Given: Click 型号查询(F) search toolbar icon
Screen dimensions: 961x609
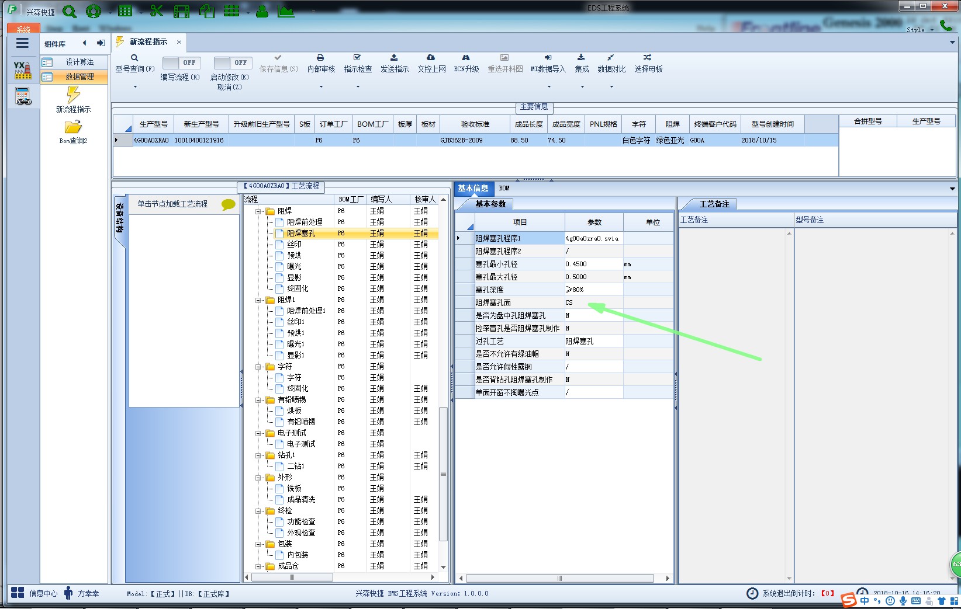Looking at the screenshot, I should [x=134, y=58].
